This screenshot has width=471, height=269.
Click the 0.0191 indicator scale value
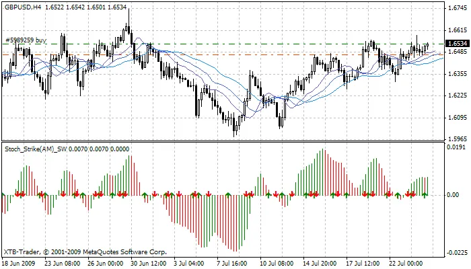(x=457, y=146)
